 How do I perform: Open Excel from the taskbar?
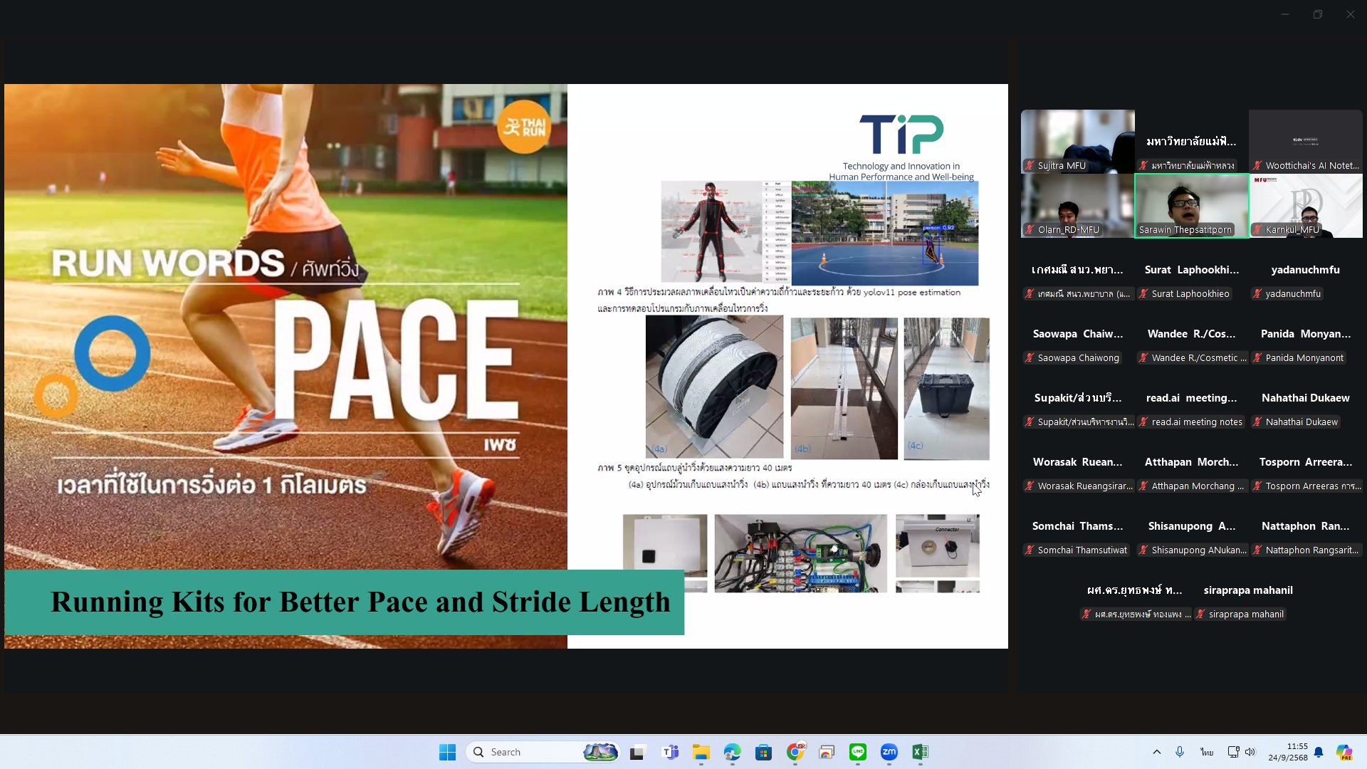[920, 752]
